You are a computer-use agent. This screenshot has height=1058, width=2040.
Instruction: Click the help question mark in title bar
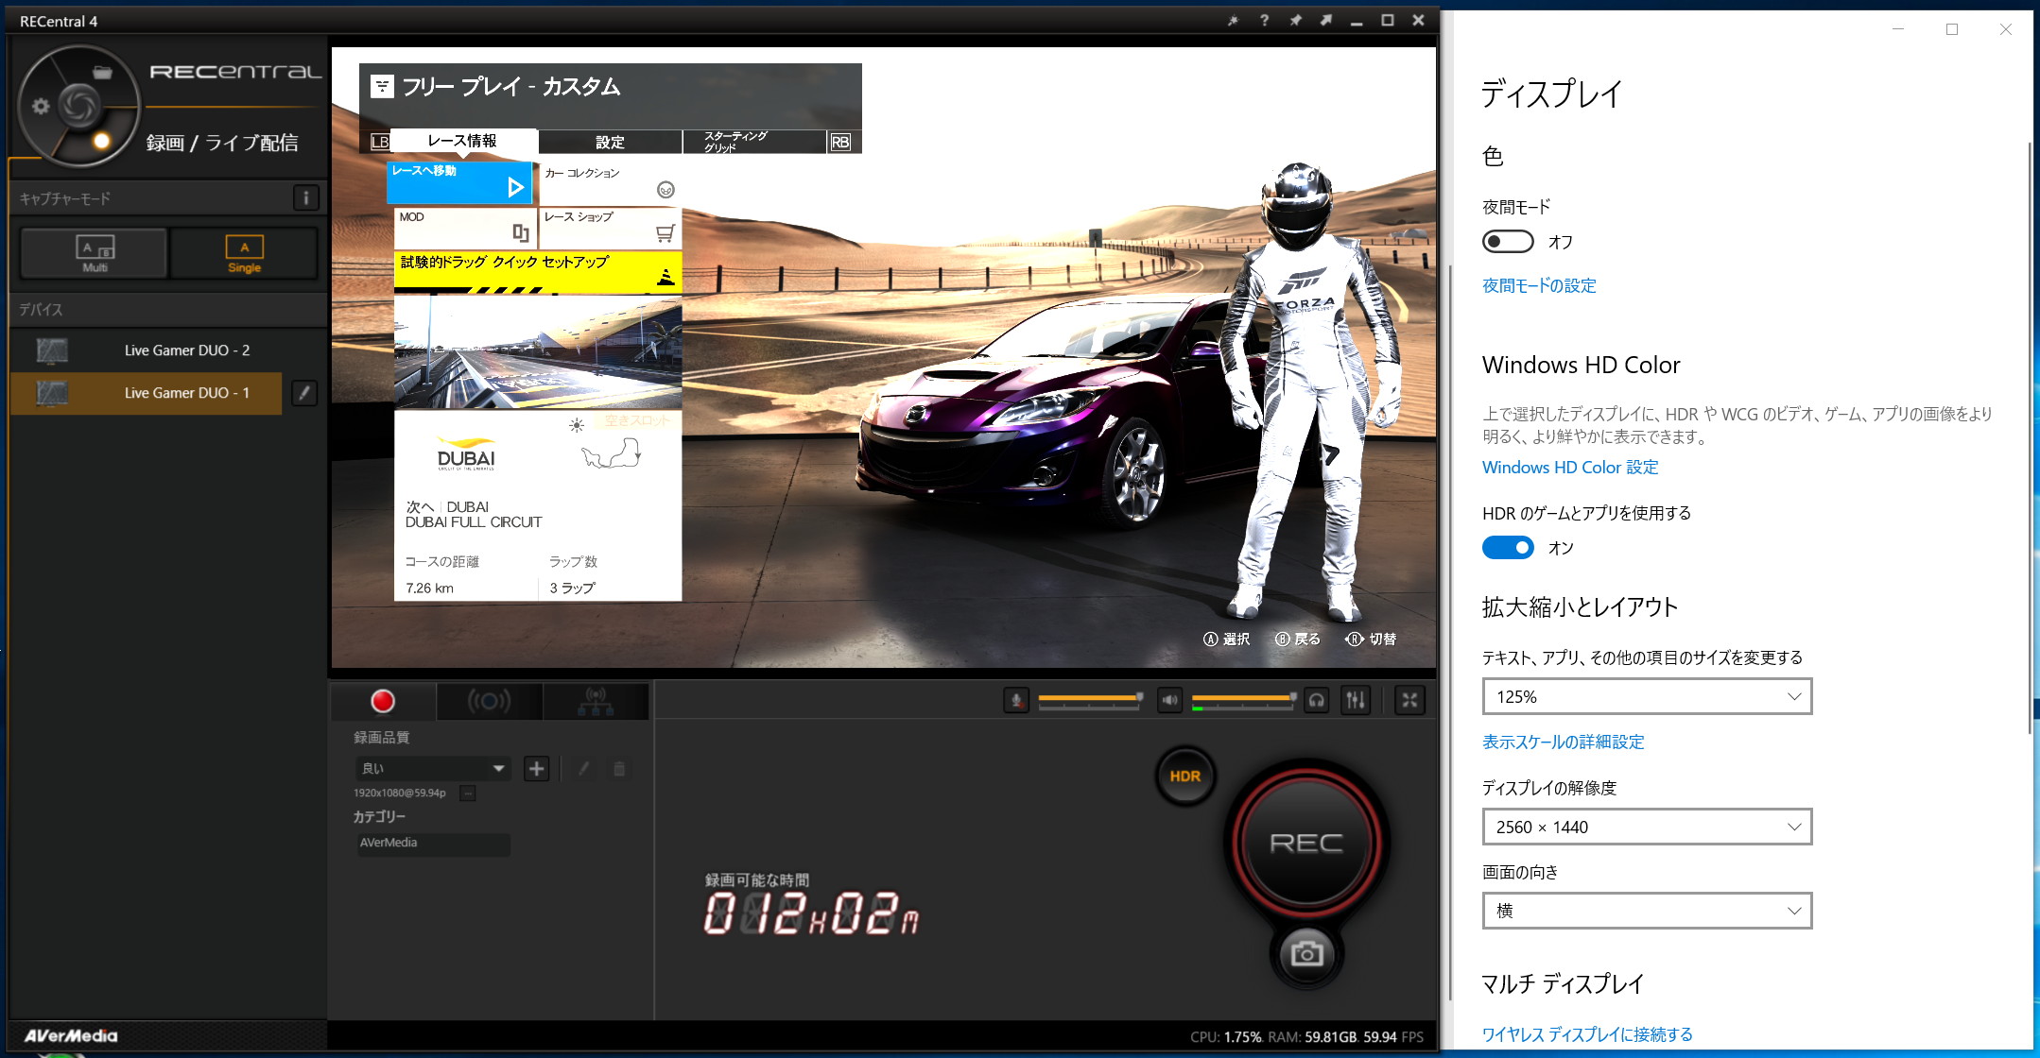pos(1264,20)
